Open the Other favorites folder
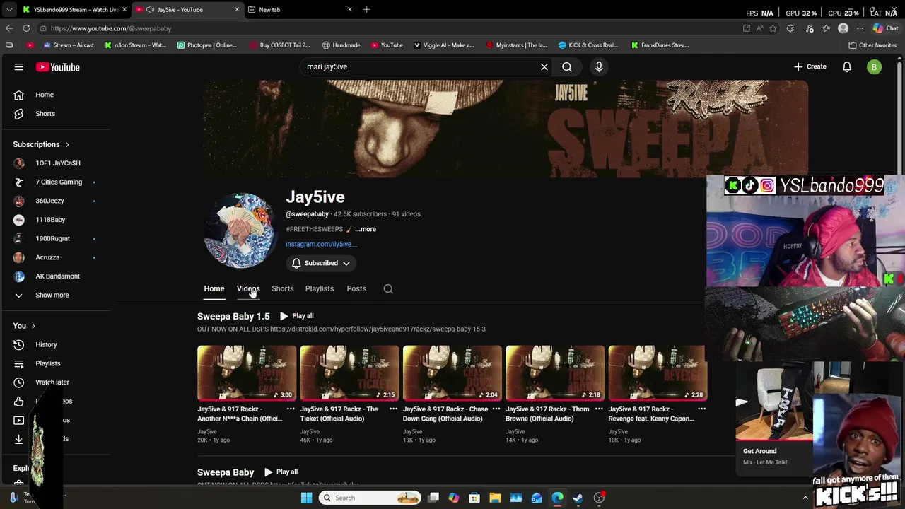 click(872, 45)
